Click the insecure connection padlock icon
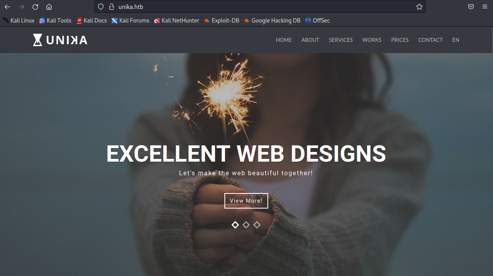Screen dimensions: 493x276 tap(112, 7)
